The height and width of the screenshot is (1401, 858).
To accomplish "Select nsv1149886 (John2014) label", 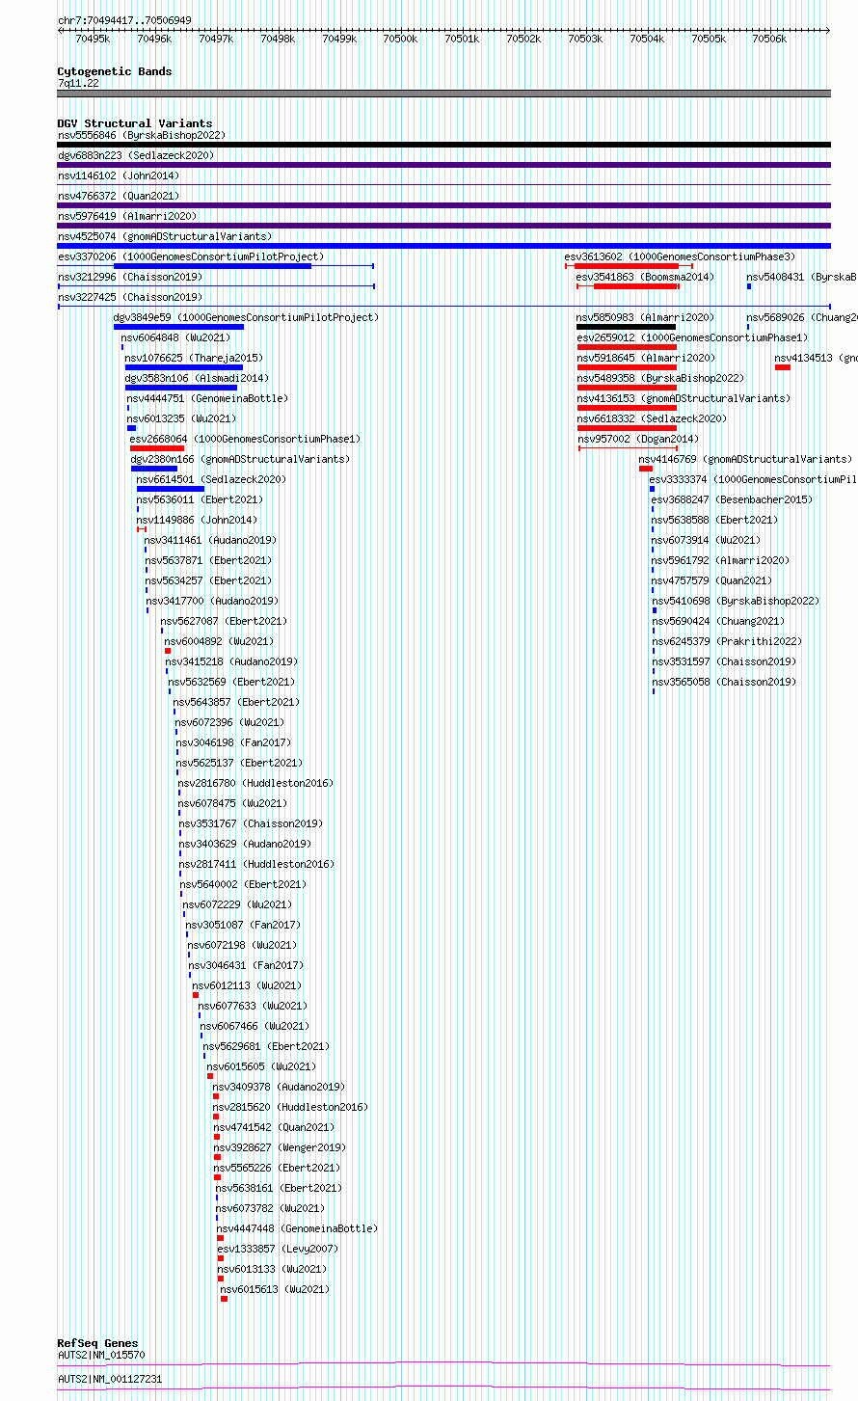I will (x=197, y=520).
